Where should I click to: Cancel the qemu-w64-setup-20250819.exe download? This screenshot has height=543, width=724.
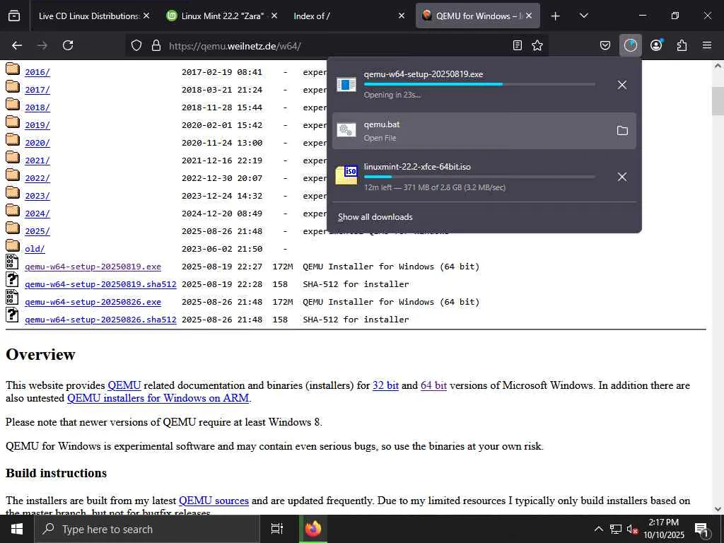622,85
